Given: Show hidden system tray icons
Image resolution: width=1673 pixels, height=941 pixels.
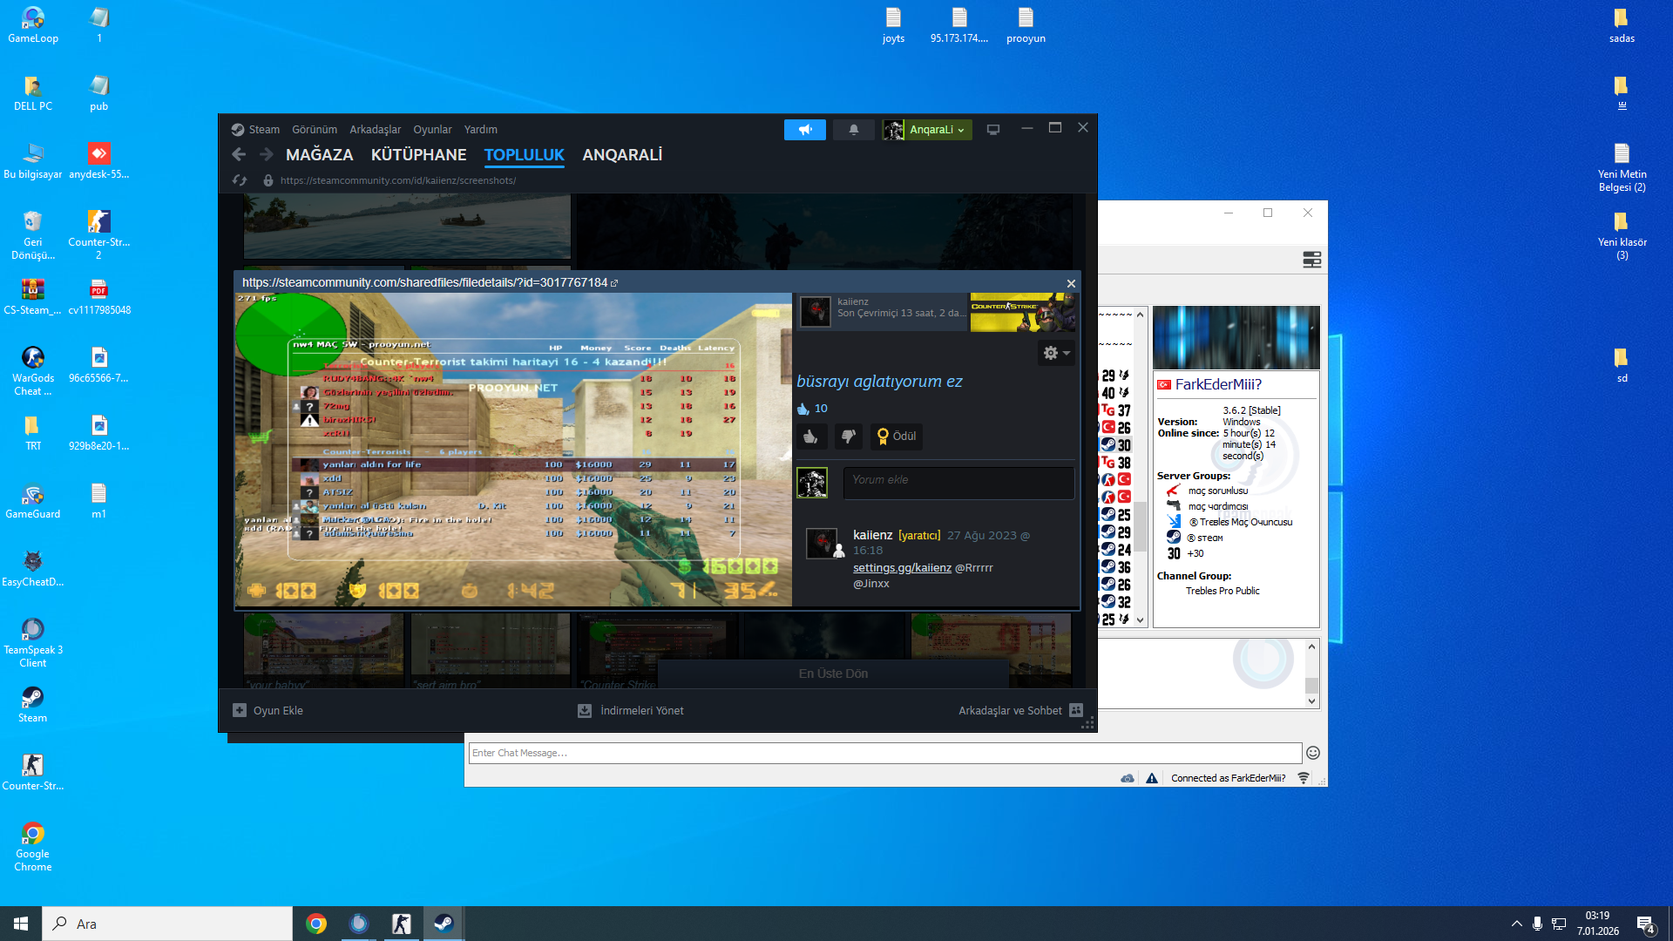Looking at the screenshot, I should tap(1516, 924).
